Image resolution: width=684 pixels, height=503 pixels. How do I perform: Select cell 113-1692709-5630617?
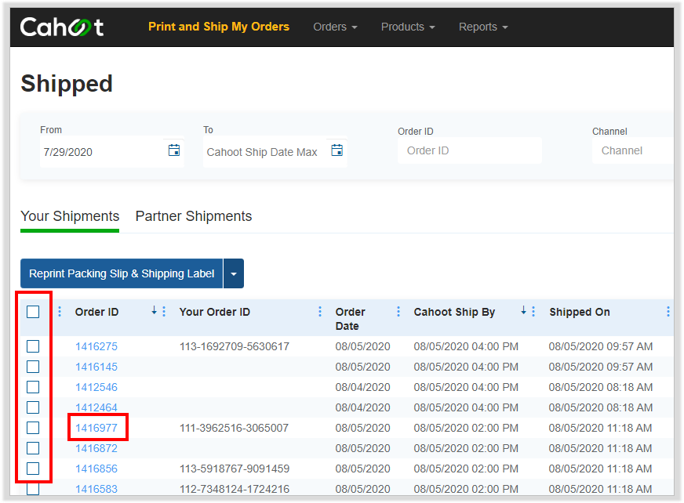point(235,346)
